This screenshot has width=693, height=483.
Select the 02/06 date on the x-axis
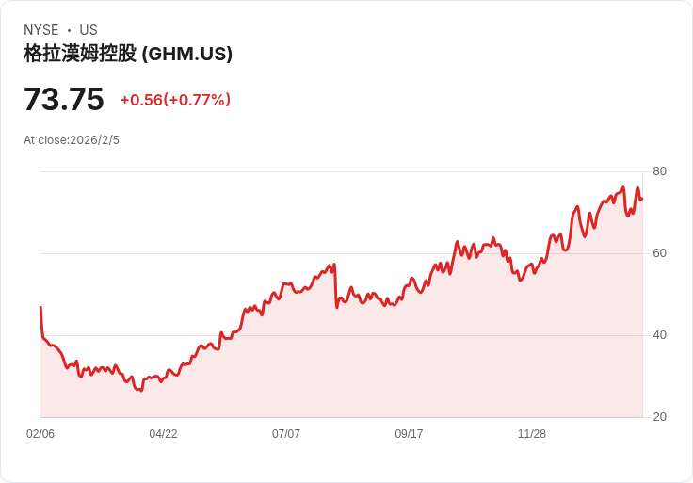40,434
